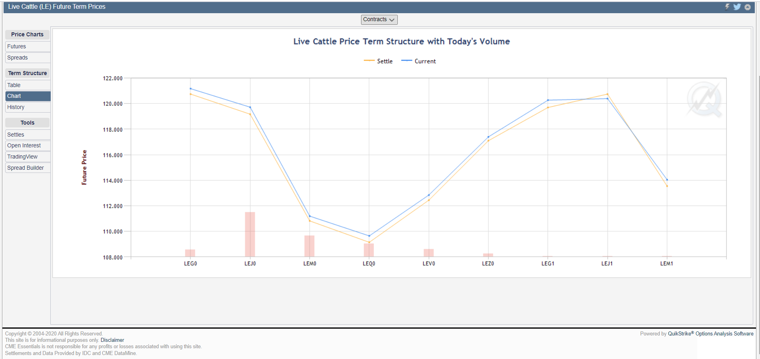
Task: Click the chart title text
Action: (x=401, y=42)
